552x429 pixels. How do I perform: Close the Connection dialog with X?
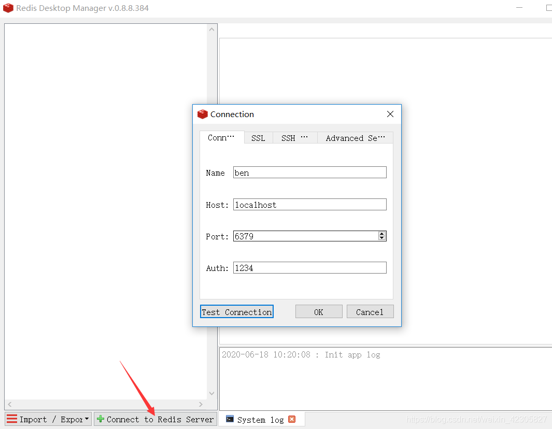(390, 114)
